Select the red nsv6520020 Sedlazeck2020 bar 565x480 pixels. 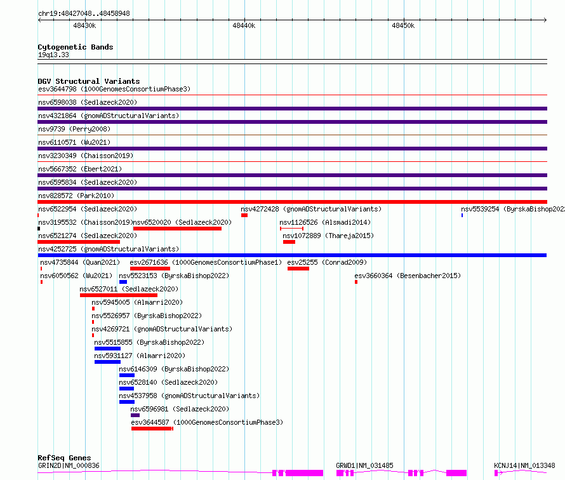pos(177,229)
